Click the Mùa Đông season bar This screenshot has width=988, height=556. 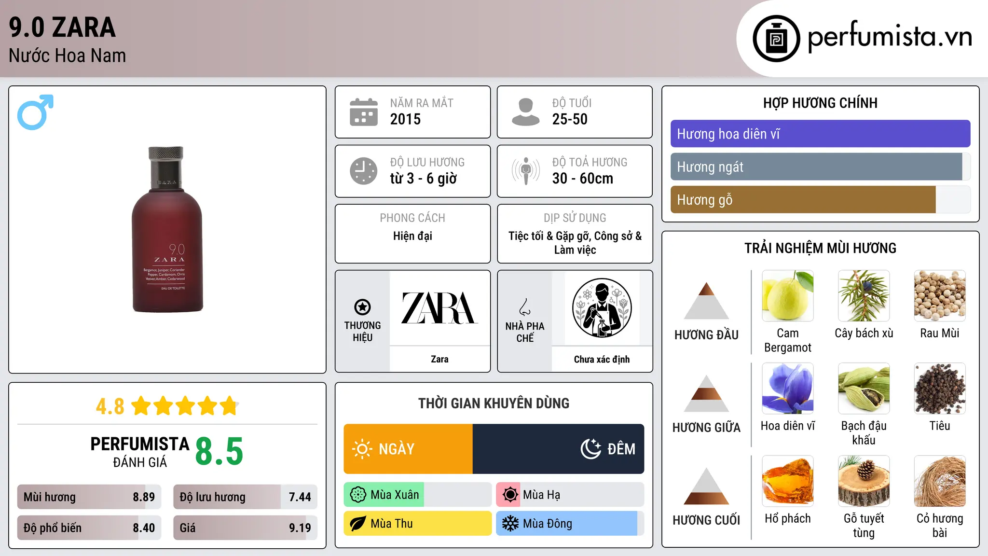pyautogui.click(x=570, y=524)
